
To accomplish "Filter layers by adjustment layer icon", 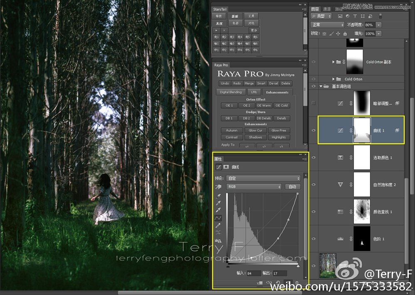I will pyautogui.click(x=348, y=16).
